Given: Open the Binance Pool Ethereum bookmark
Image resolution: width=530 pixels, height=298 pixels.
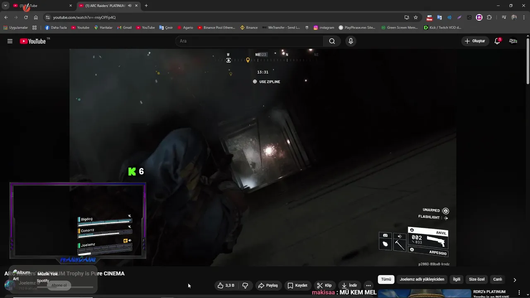Looking at the screenshot, I should click(x=216, y=28).
